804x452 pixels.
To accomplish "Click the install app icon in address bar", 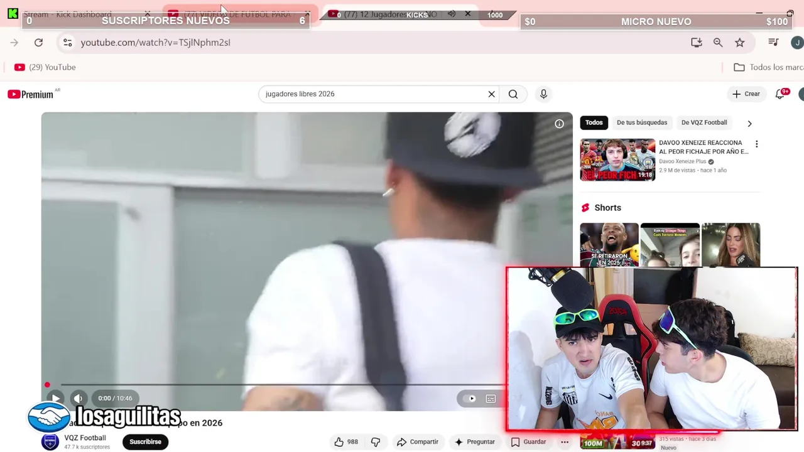I will coord(696,42).
